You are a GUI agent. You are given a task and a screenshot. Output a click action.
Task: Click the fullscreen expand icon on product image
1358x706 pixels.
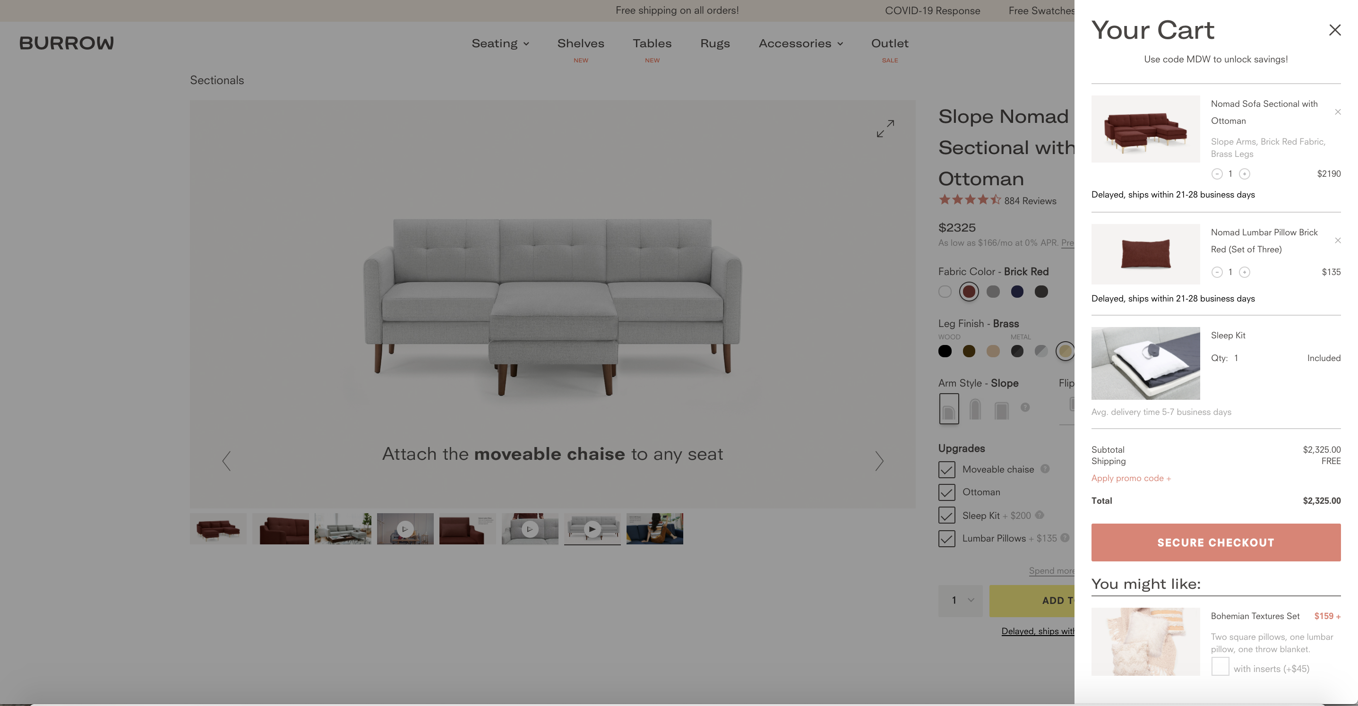(885, 128)
